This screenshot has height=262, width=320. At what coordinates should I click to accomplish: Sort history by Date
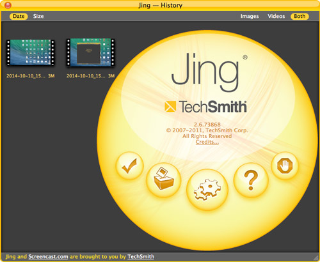(19, 16)
